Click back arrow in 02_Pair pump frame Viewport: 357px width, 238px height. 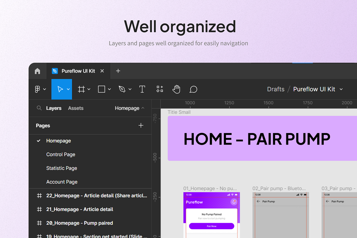(x=258, y=201)
